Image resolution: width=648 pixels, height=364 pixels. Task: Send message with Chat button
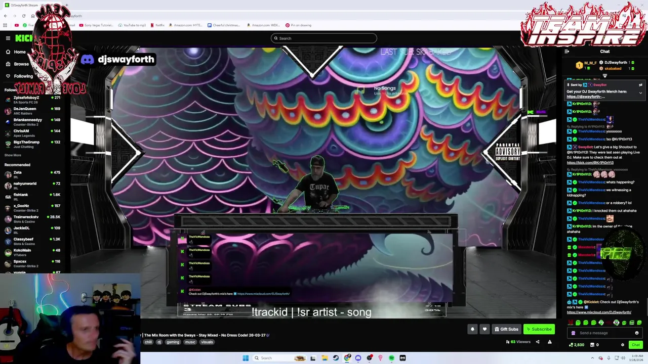pyautogui.click(x=636, y=345)
